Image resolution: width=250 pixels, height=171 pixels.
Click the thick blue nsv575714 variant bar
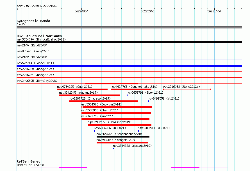click(x=129, y=66)
